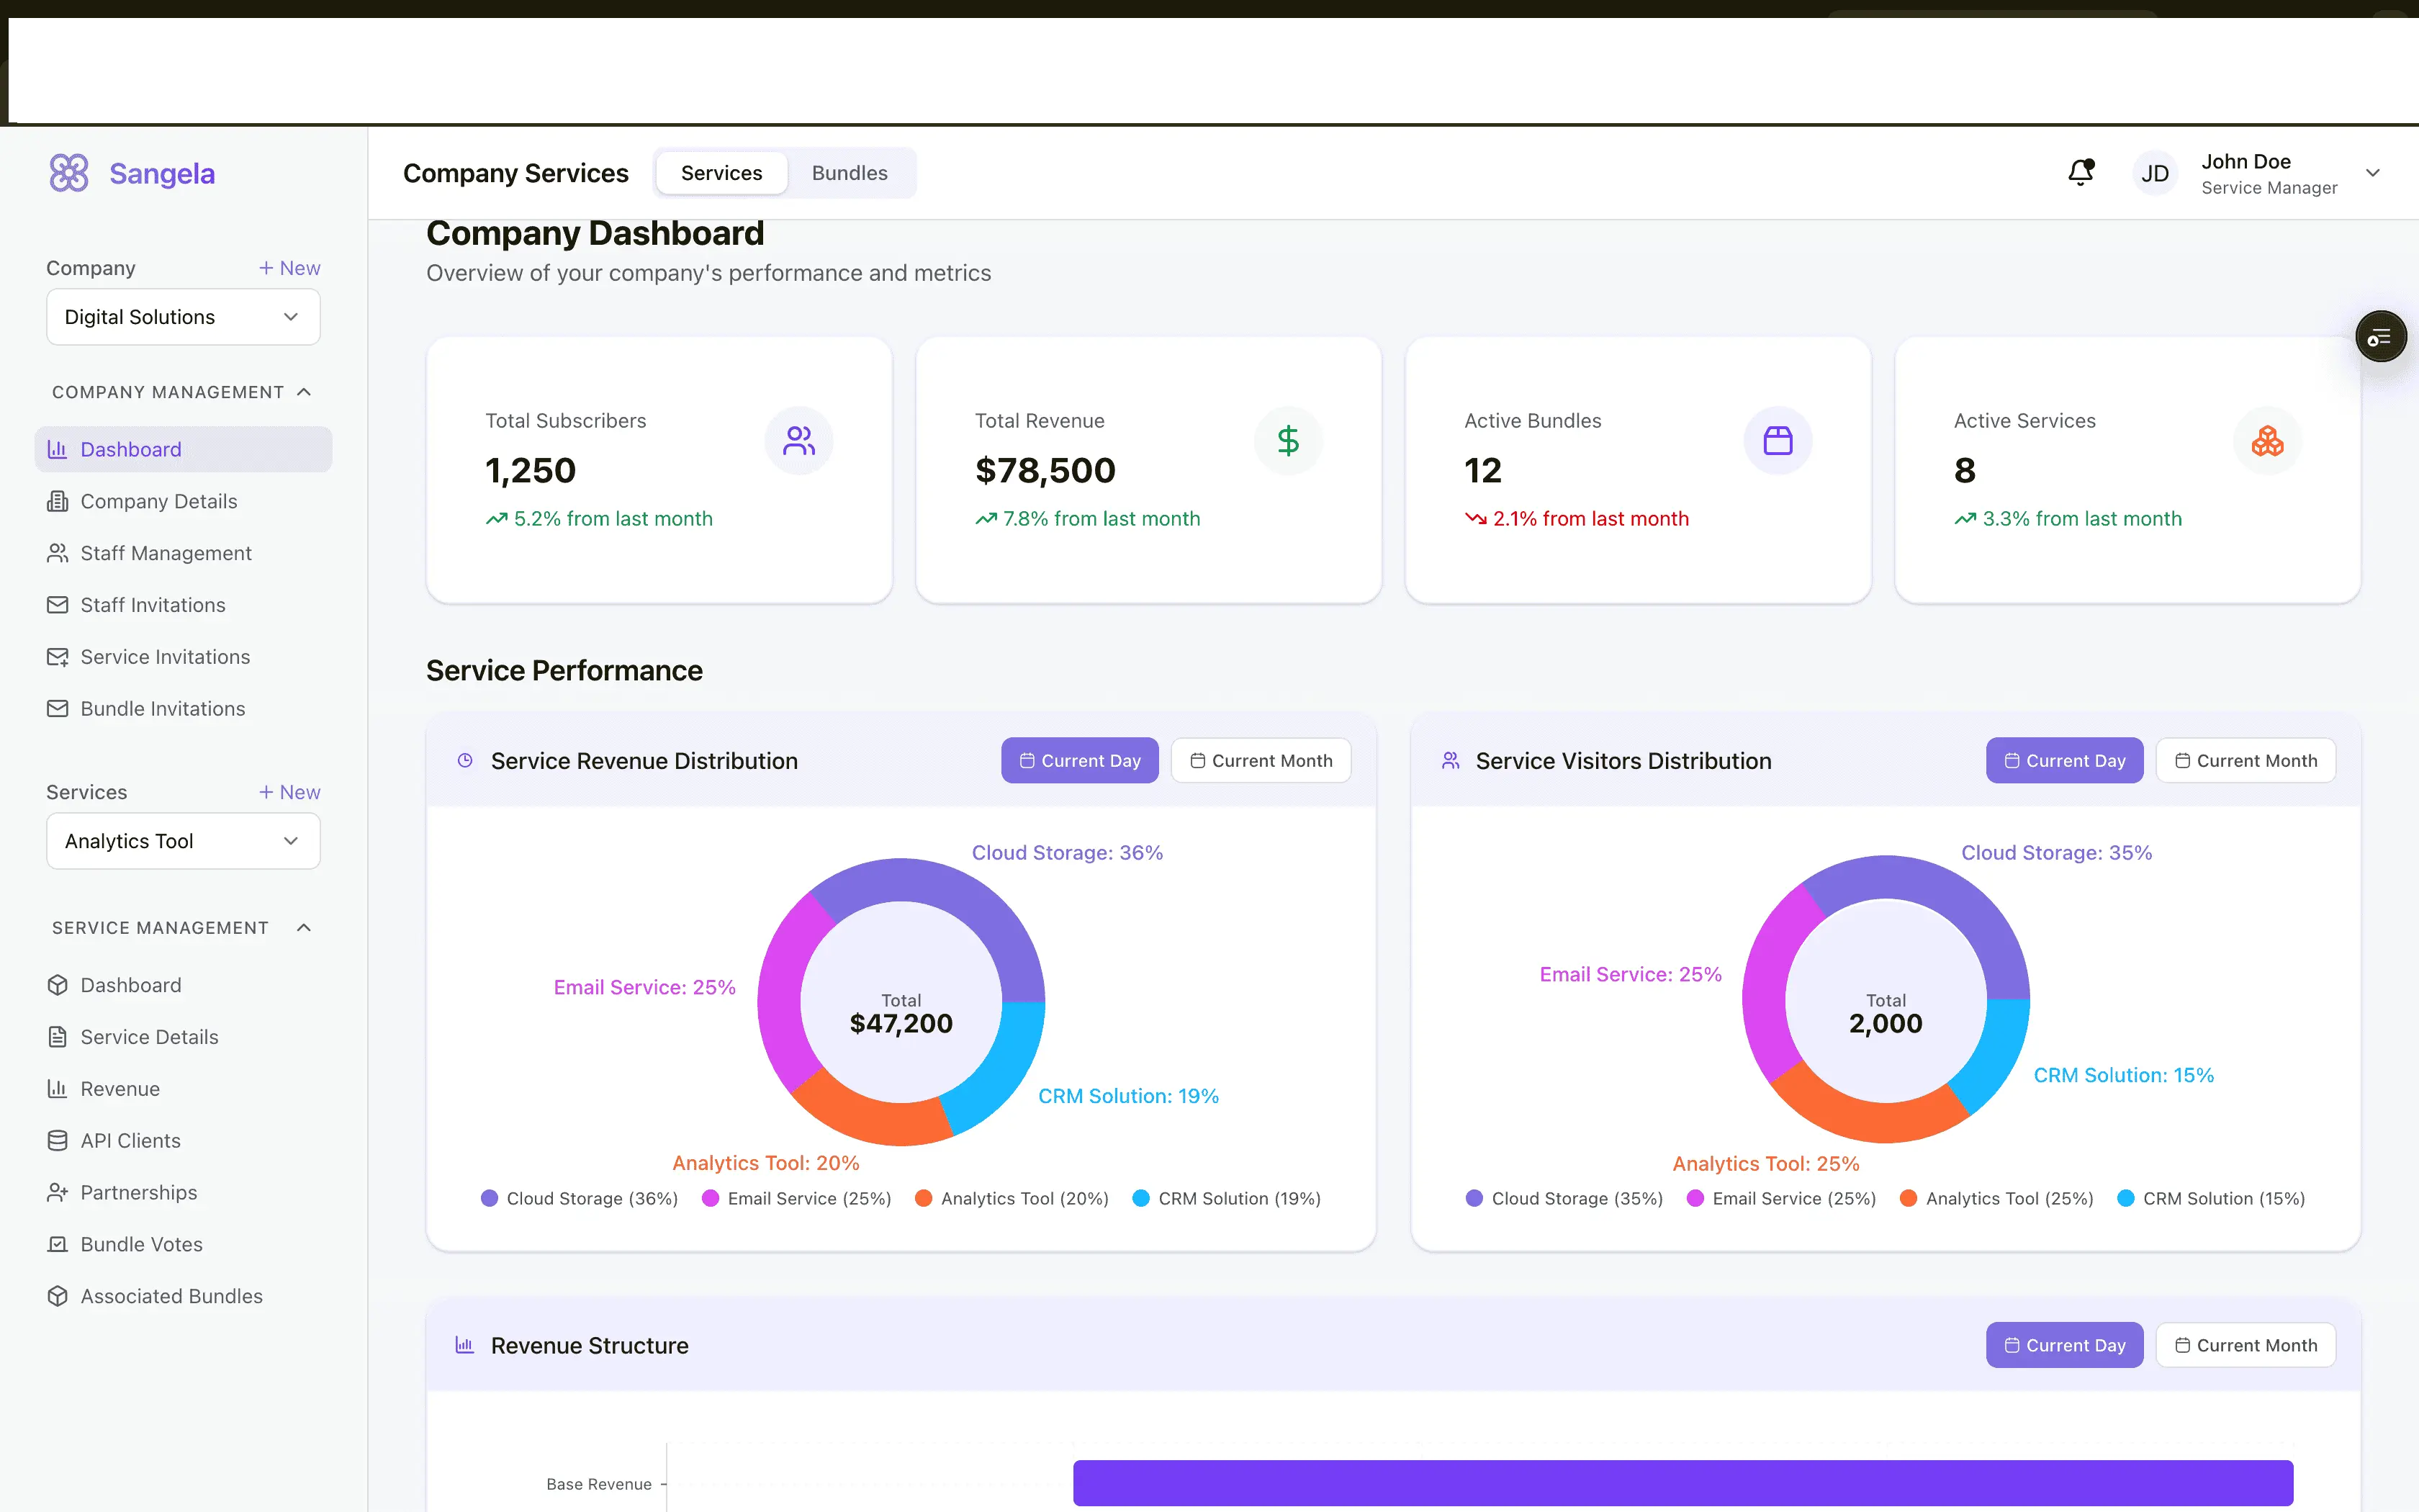Switch to the Bundles tab
Image resolution: width=2419 pixels, height=1512 pixels.
click(x=849, y=173)
